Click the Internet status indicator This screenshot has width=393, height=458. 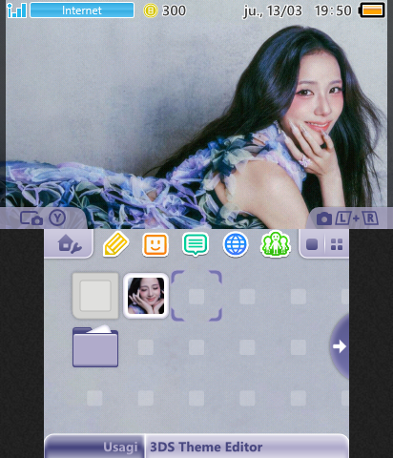[x=82, y=10]
